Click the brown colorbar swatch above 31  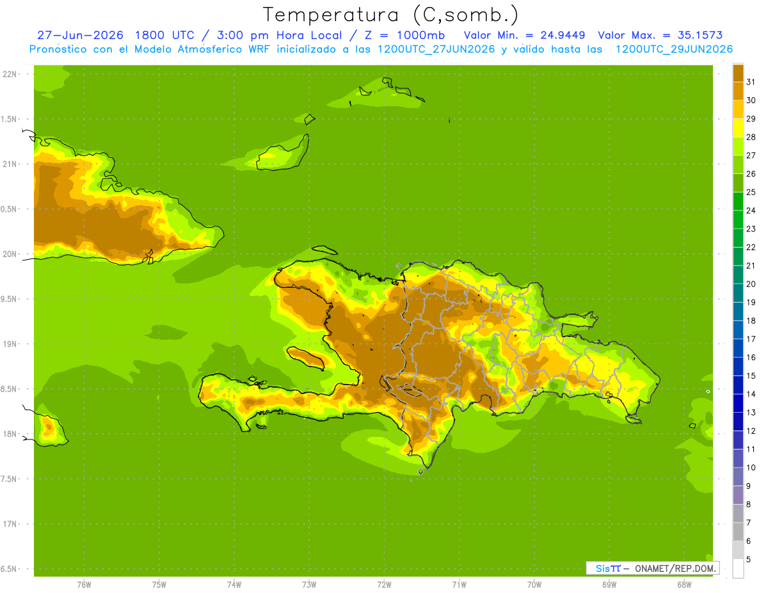(738, 73)
